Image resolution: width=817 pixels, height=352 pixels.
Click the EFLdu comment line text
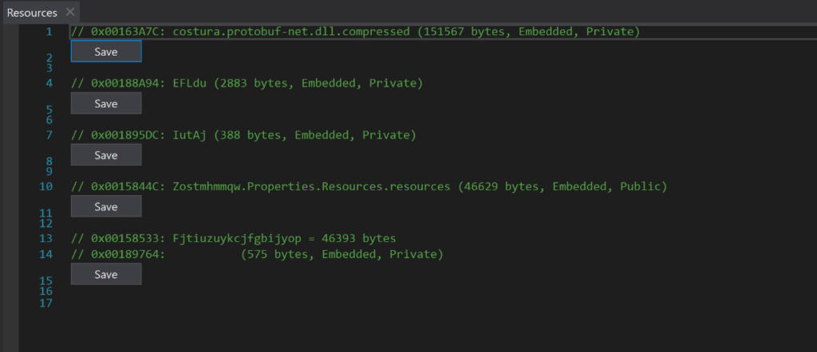coord(247,83)
